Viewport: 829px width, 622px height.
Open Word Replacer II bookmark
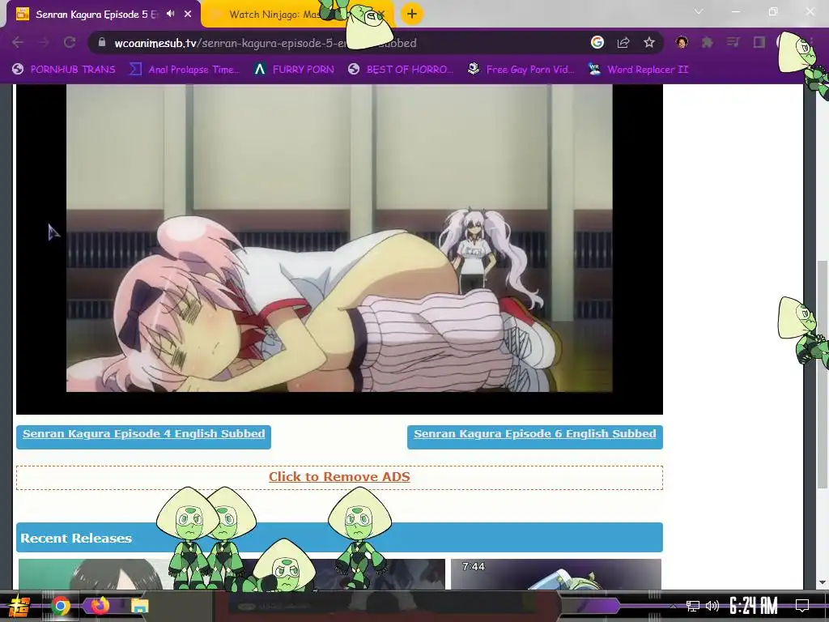[638, 70]
